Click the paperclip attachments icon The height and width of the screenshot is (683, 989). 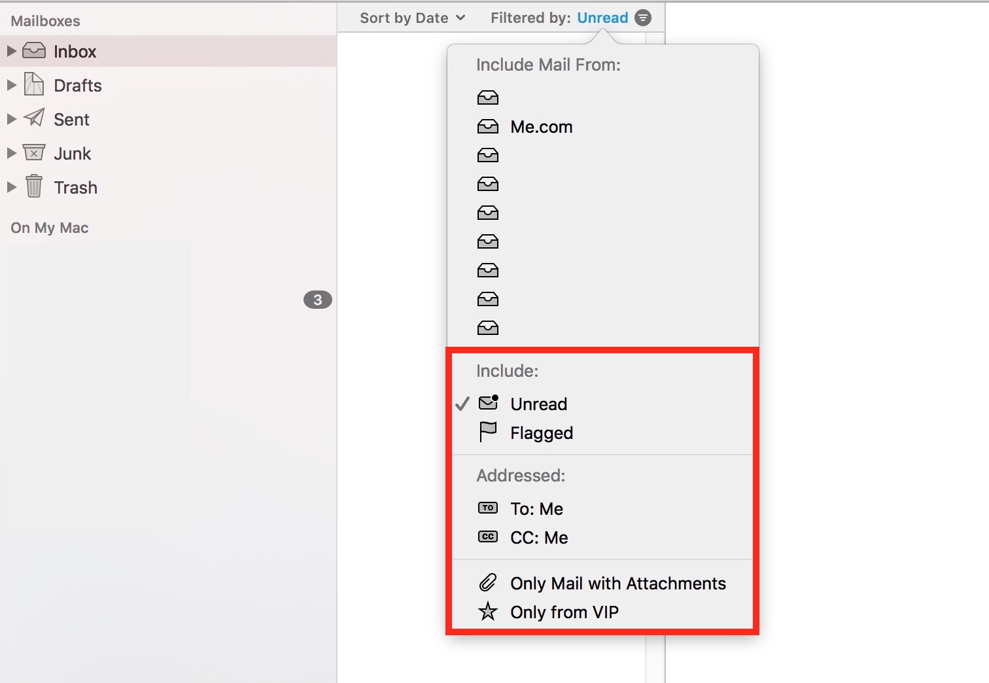(x=488, y=583)
